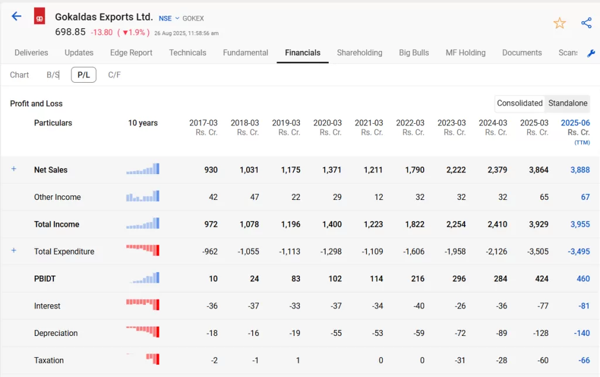Click Interest TTM value -81
600x377 pixels.
(x=584, y=306)
